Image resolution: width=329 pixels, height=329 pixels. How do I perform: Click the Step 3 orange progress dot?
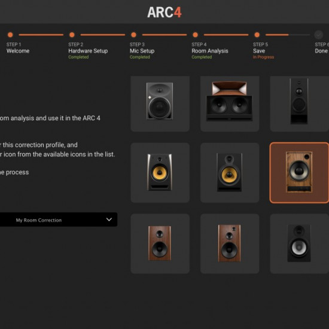point(133,35)
